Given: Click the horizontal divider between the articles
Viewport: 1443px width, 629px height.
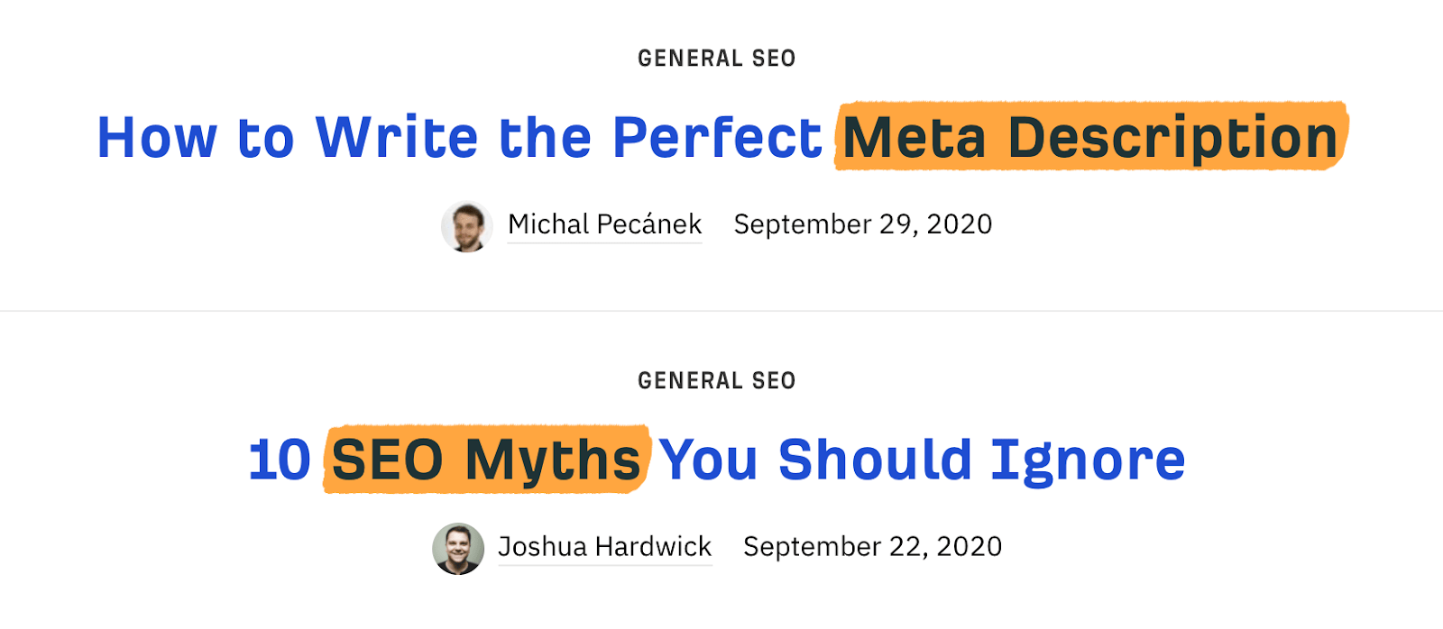Looking at the screenshot, I should click(x=721, y=311).
